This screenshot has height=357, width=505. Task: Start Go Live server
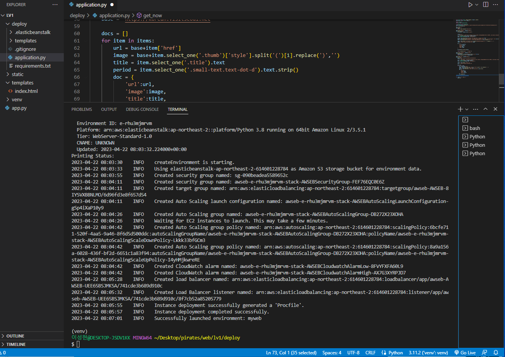(465, 352)
